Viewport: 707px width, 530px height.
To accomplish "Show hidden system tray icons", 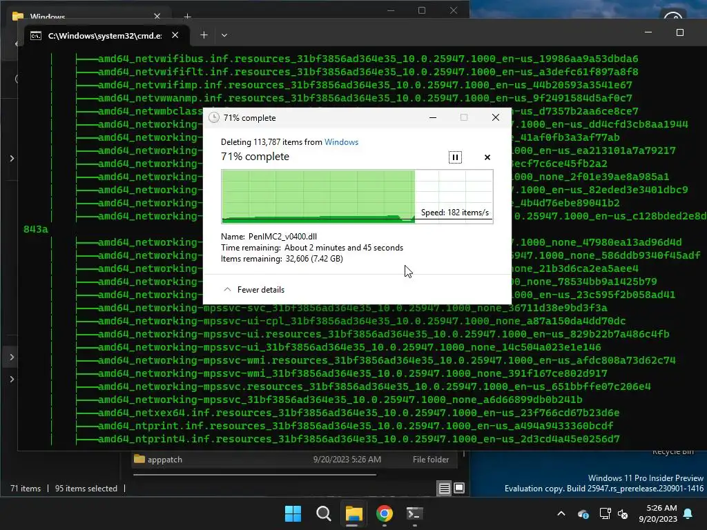I will tap(561, 513).
